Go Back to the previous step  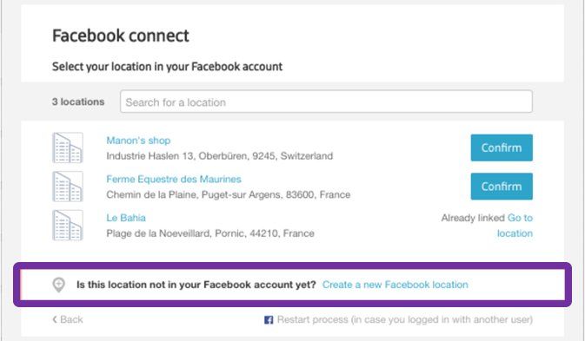click(x=68, y=319)
